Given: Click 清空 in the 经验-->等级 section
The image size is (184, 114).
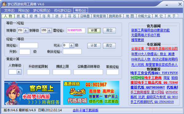Looking at the screenshot, I should tap(109, 46).
